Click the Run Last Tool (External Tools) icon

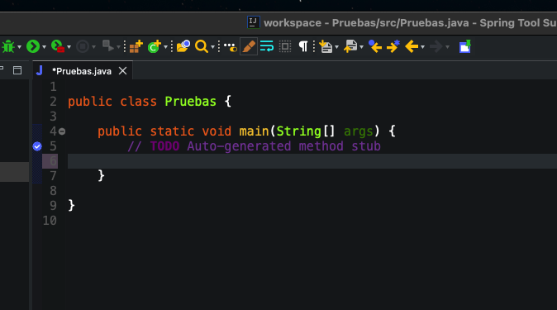pos(58,46)
